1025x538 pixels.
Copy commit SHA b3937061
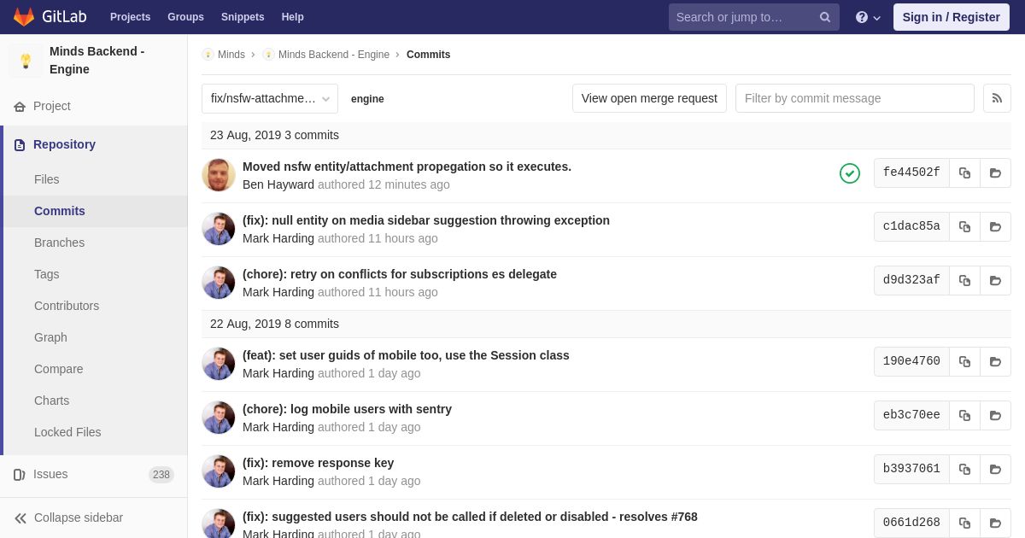coord(964,469)
